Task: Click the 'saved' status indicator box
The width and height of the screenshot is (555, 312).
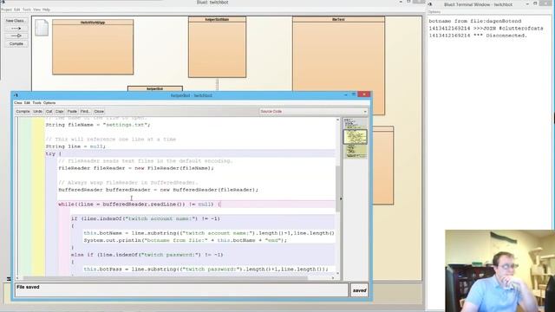Action: point(359,290)
